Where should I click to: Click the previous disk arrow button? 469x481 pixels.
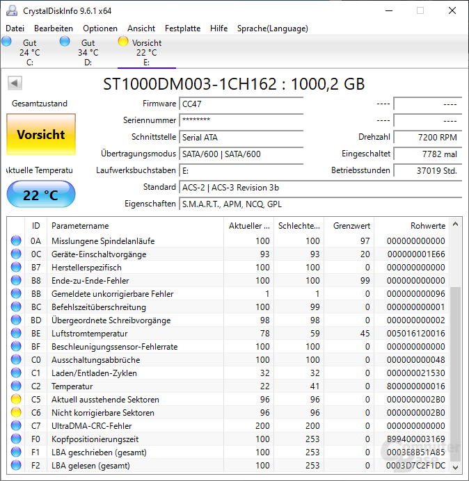[x=14, y=83]
